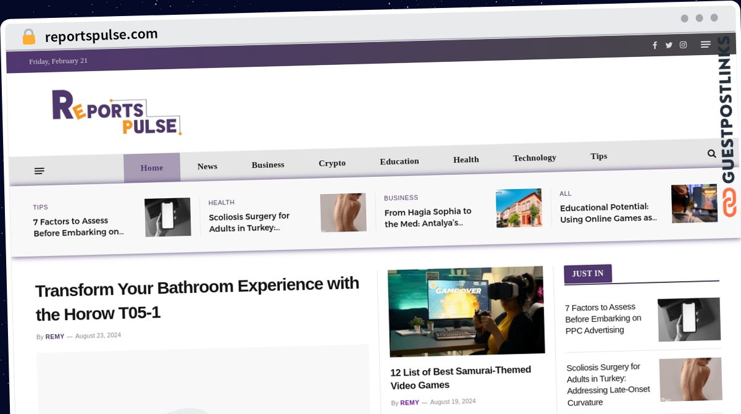Click the TIPS category label in ticker
The height and width of the screenshot is (414, 741).
41,207
